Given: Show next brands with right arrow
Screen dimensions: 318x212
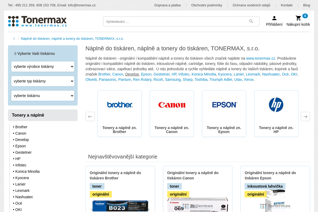Looking at the screenshot, I should tap(305, 117).
